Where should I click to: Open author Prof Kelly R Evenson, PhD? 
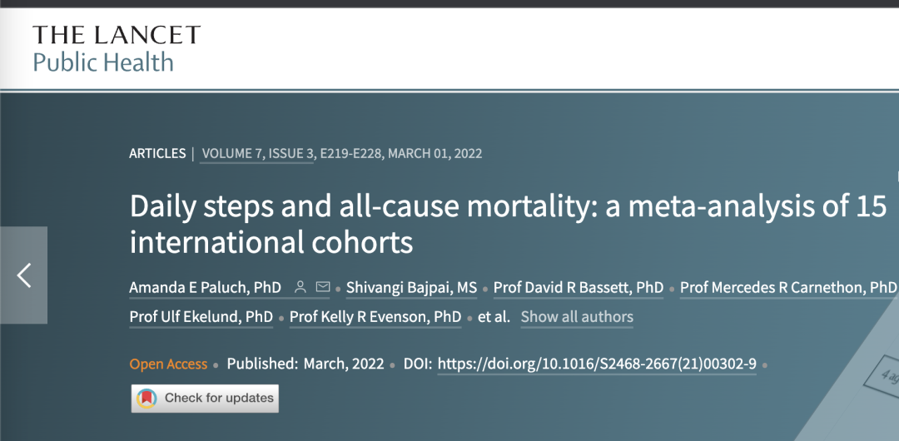coord(375,317)
